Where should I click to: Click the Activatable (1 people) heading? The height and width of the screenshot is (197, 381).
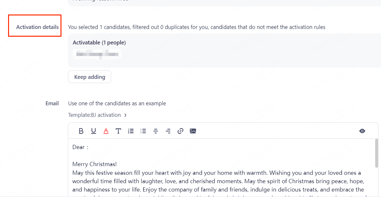[99, 42]
